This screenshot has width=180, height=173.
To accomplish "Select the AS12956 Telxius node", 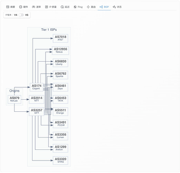I will click(60, 51).
